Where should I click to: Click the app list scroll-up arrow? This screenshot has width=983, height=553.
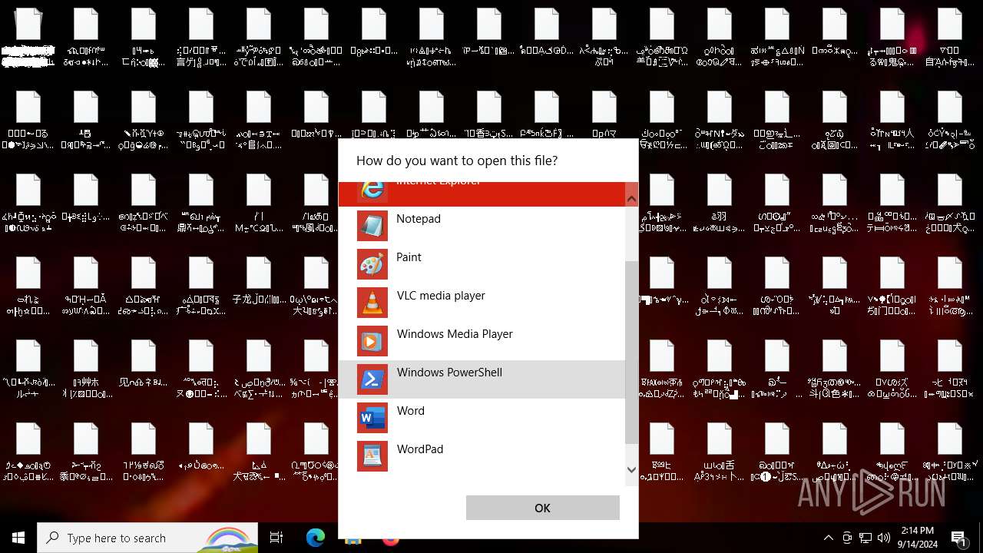pyautogui.click(x=631, y=199)
